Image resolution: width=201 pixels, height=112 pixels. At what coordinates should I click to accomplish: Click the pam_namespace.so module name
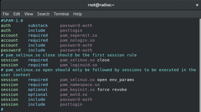click(80, 85)
